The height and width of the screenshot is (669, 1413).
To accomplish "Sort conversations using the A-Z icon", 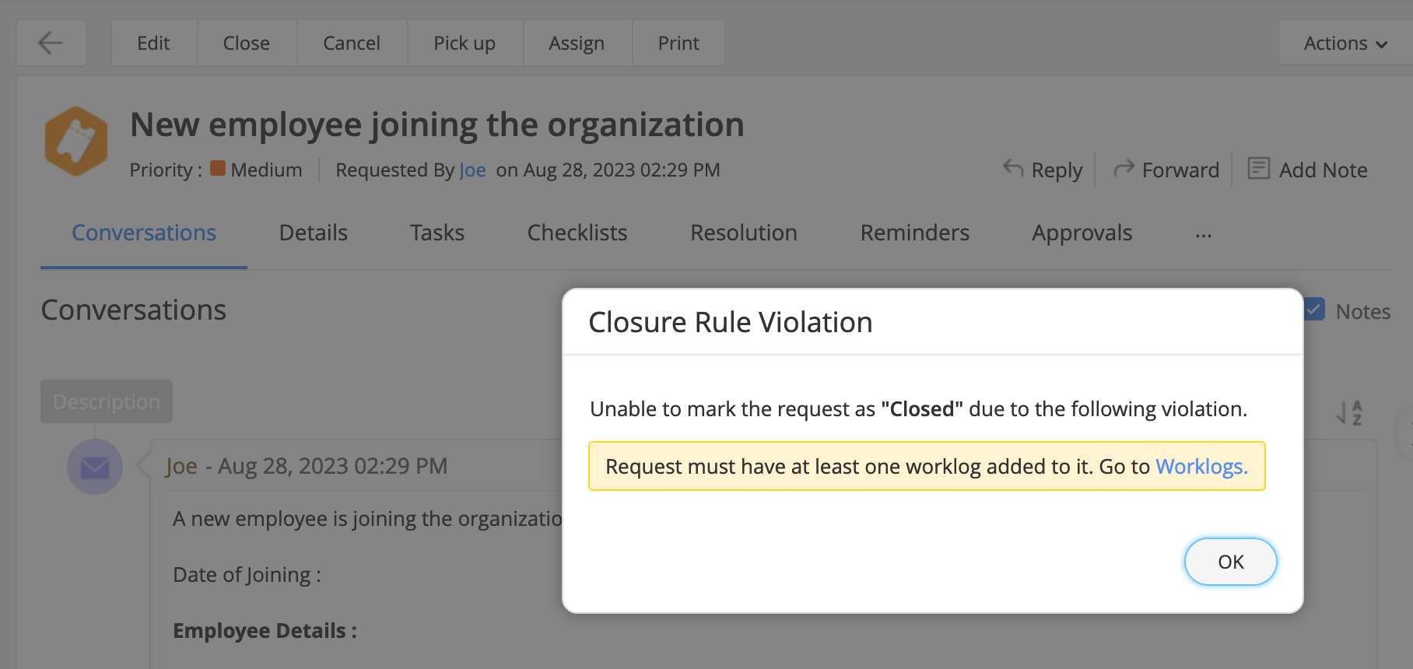I will coord(1348,412).
